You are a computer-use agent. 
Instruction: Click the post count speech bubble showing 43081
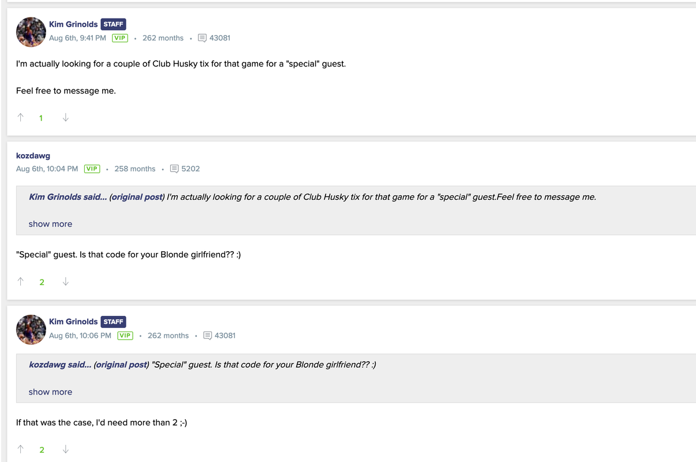click(x=214, y=38)
